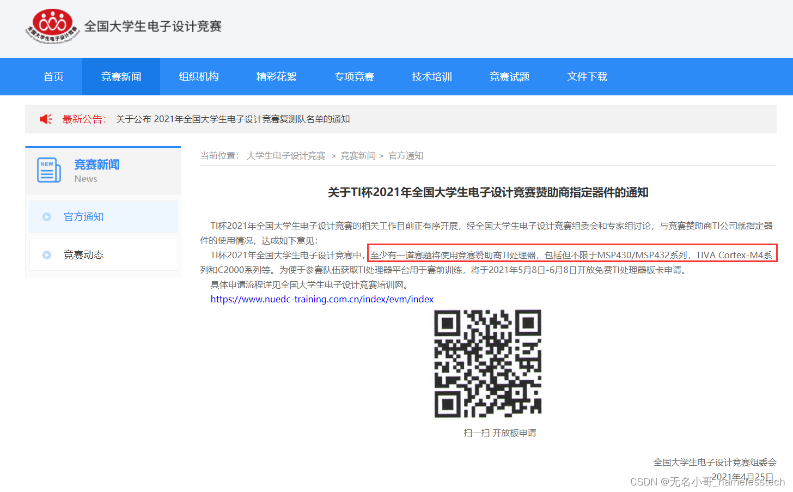Image resolution: width=793 pixels, height=492 pixels.
Task: Open the 文件下载 nav tab
Action: coord(587,77)
